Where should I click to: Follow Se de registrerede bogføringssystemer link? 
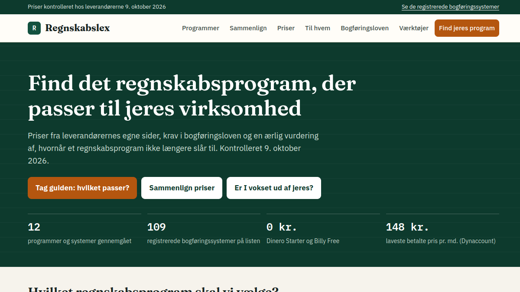click(x=450, y=7)
